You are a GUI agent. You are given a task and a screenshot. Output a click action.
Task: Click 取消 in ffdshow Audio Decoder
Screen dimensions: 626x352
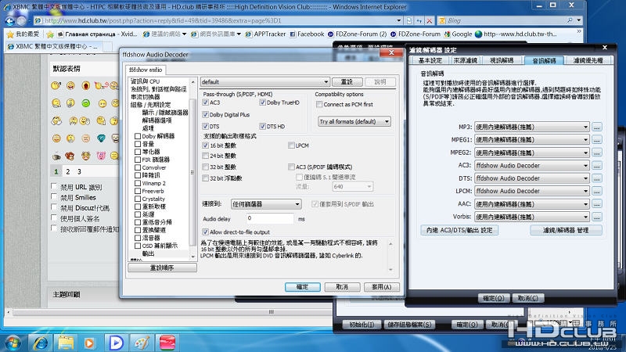click(x=342, y=287)
